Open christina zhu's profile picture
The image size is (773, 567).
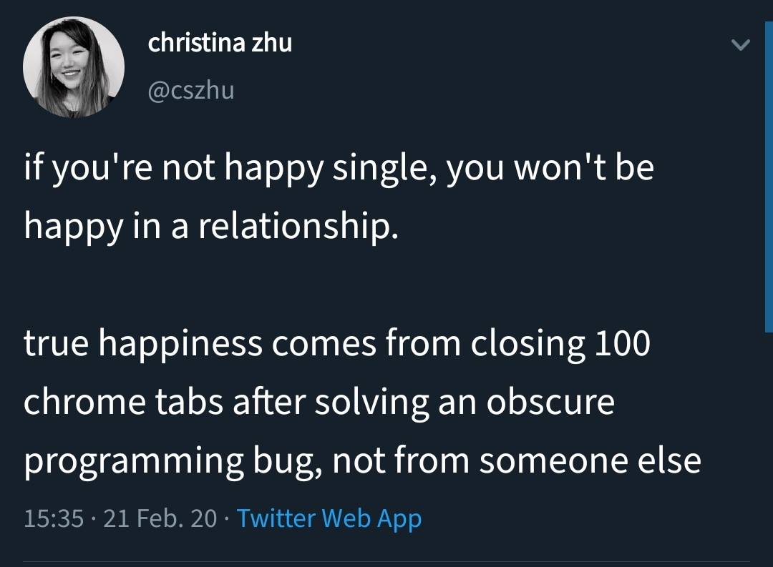point(74,67)
